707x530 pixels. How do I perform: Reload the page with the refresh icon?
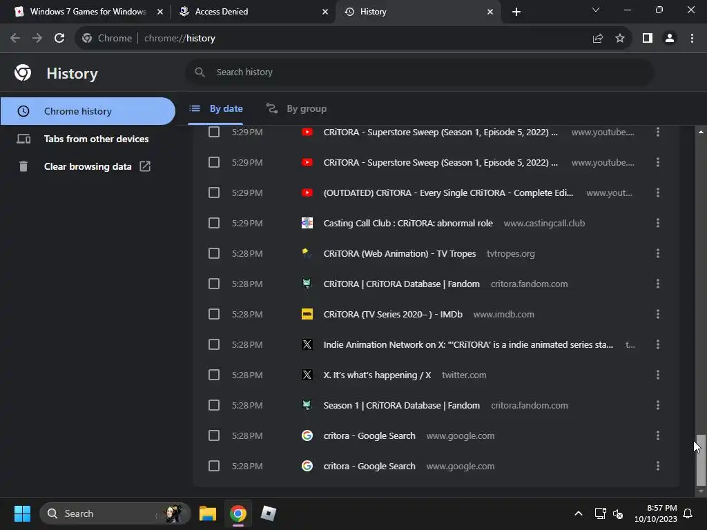(x=59, y=39)
